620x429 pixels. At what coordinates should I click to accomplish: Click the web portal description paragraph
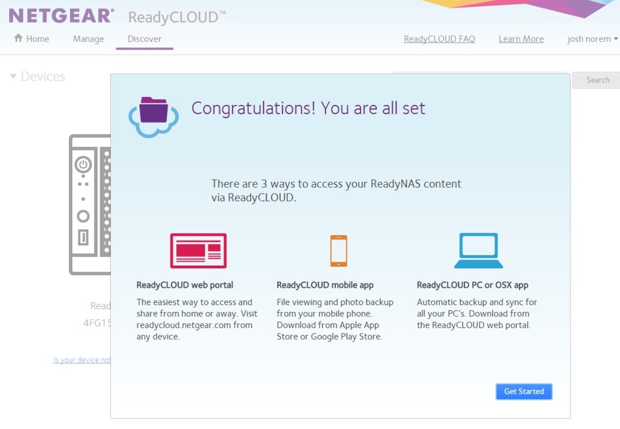pyautogui.click(x=197, y=319)
